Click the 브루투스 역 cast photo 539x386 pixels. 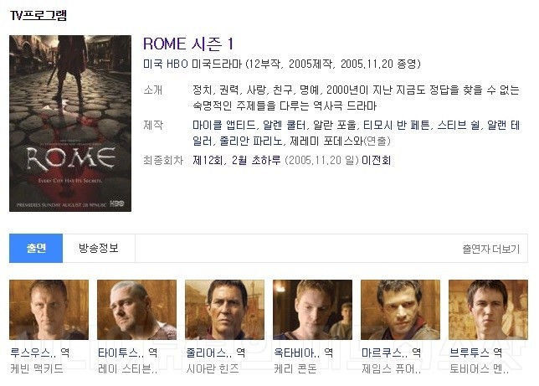click(488, 310)
